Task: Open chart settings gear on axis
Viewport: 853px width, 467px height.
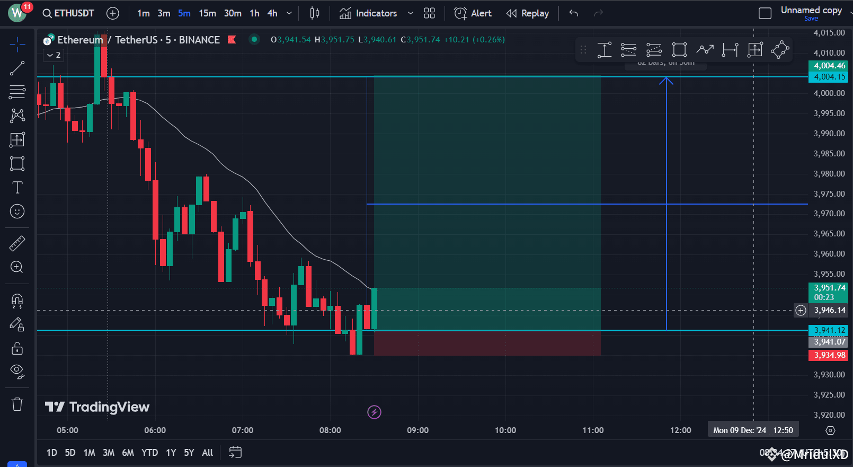Action: [x=830, y=430]
